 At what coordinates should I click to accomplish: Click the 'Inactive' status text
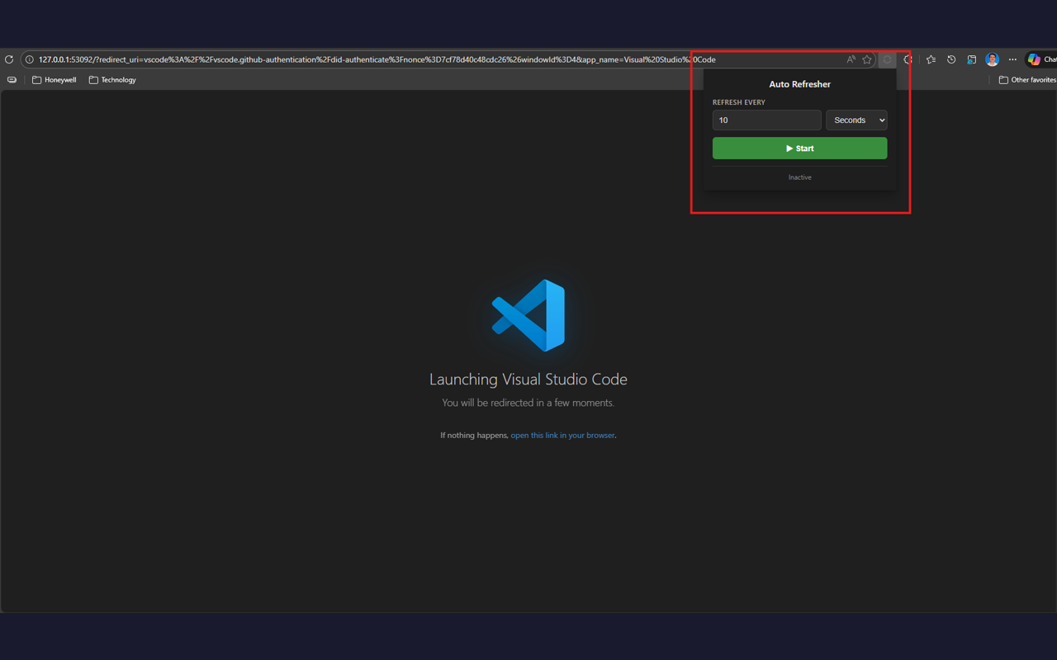[x=799, y=177]
